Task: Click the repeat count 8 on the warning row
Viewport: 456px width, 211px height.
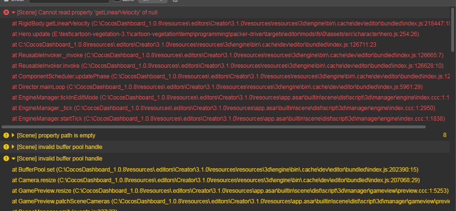Action: click(x=444, y=135)
